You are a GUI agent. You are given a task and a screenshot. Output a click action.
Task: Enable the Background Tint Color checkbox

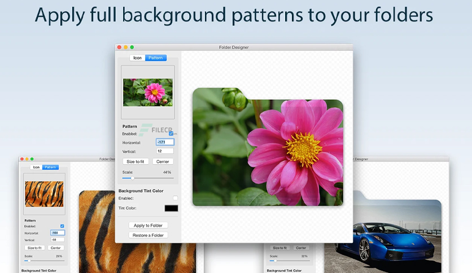point(175,198)
